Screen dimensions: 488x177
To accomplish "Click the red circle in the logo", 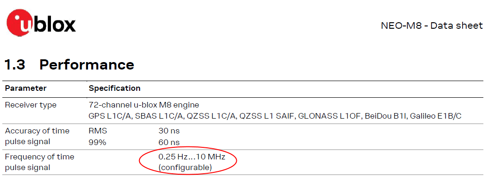I will pyautogui.click(x=21, y=23).
